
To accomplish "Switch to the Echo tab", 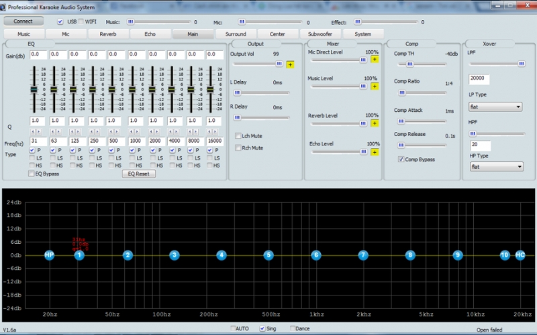I will [150, 34].
